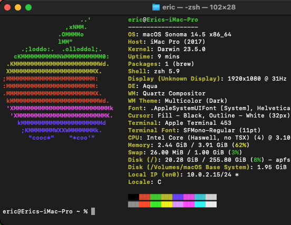
Task: Click the 'Locale: C' line
Action: [x=144, y=182]
